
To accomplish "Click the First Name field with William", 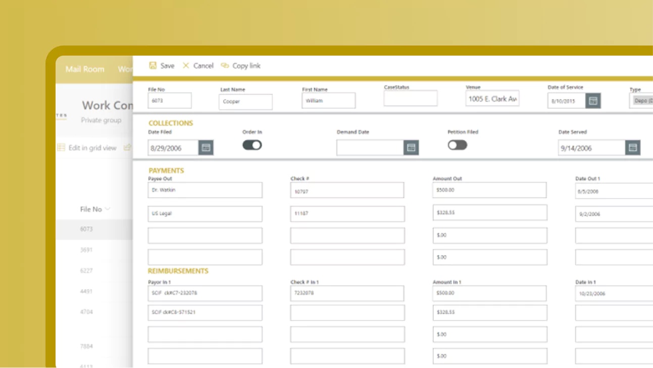I will pyautogui.click(x=329, y=101).
